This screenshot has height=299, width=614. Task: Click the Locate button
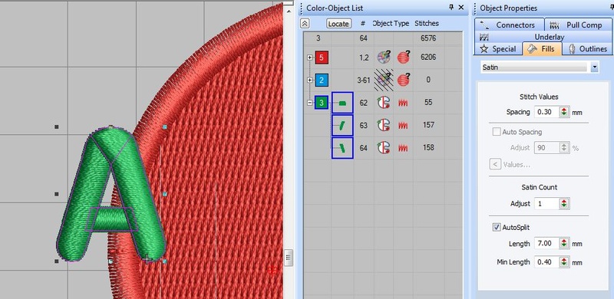tap(338, 24)
